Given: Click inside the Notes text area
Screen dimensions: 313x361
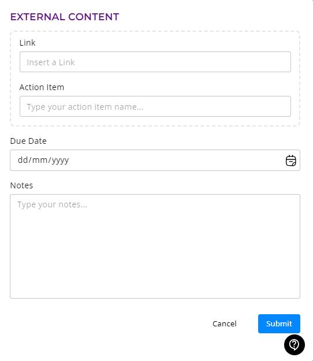Looking at the screenshot, I should [155, 246].
